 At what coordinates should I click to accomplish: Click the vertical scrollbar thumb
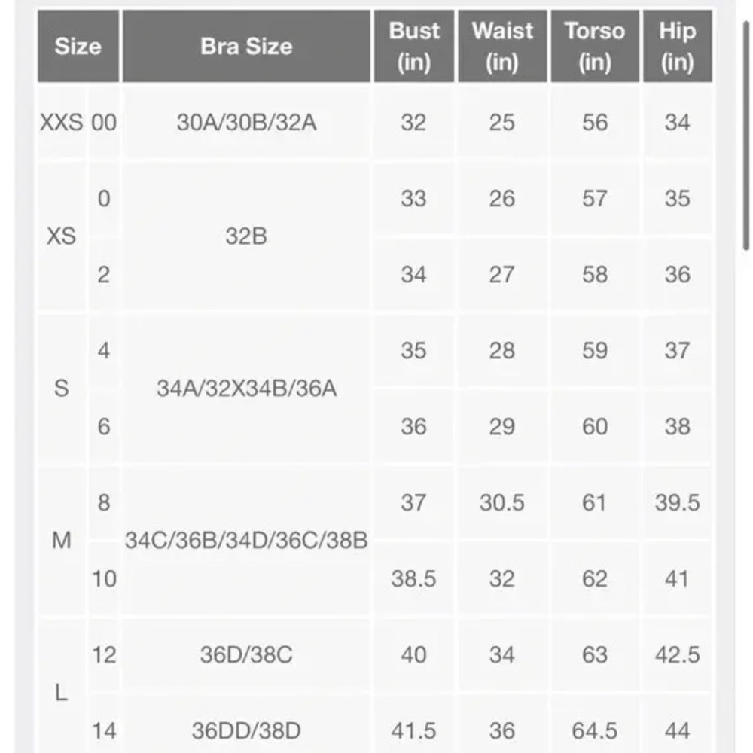click(x=747, y=136)
